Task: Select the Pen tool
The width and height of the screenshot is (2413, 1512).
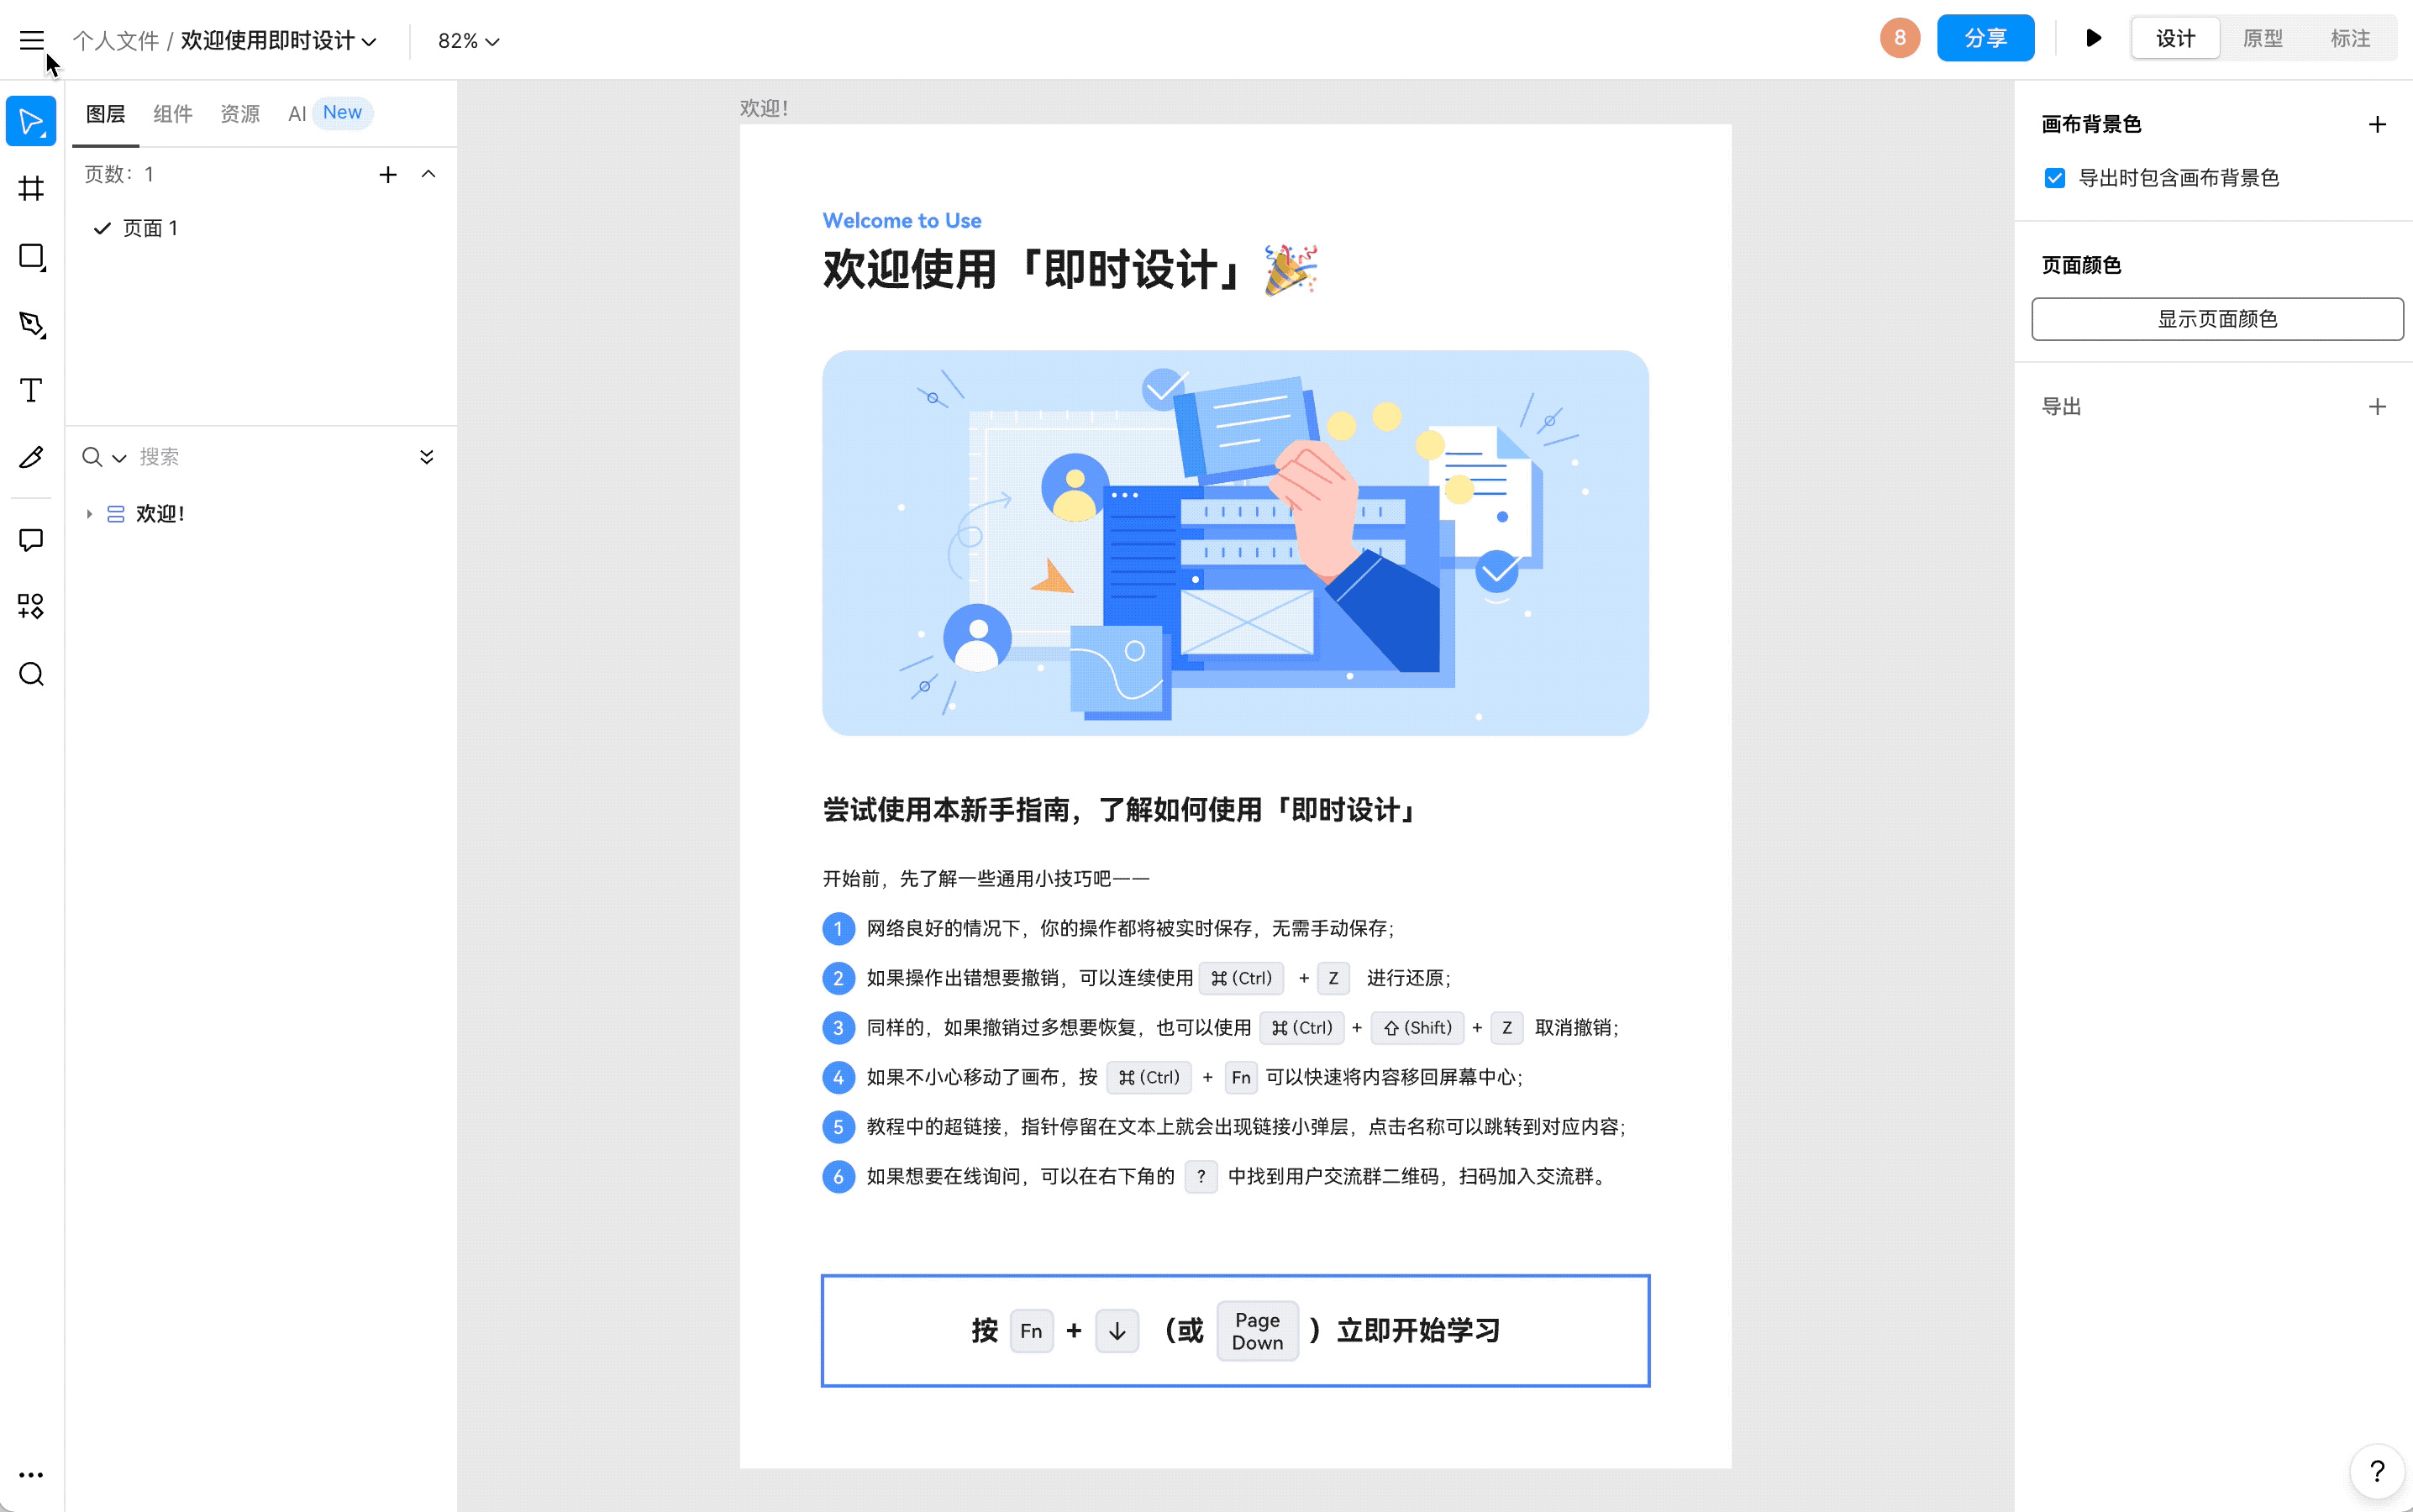Action: pyautogui.click(x=31, y=324)
